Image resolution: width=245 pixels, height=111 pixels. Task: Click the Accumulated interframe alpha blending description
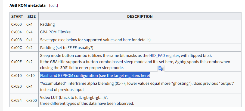click(x=137, y=86)
